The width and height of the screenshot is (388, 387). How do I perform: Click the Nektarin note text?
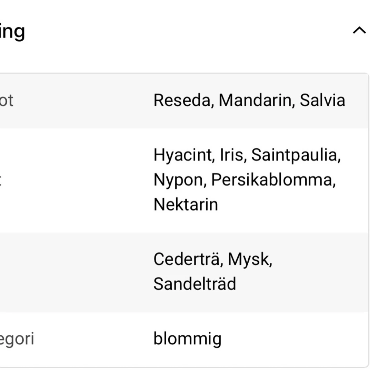(186, 205)
